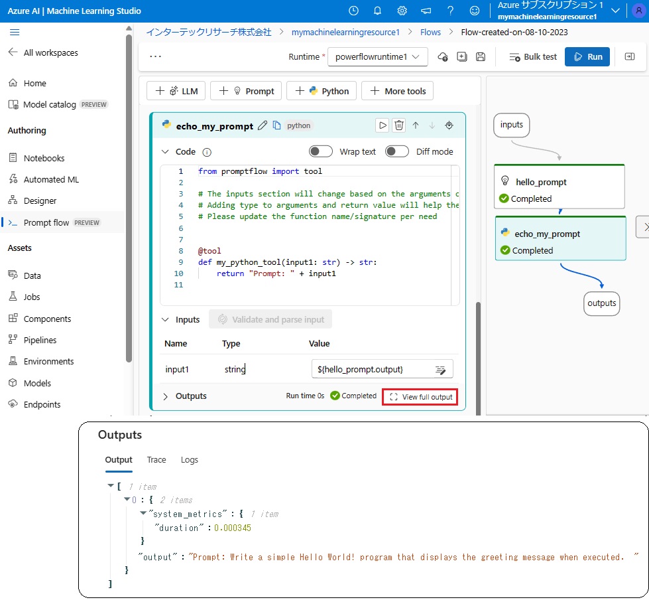This screenshot has width=649, height=612.
Task: Go back to All workspaces
Action: (43, 52)
